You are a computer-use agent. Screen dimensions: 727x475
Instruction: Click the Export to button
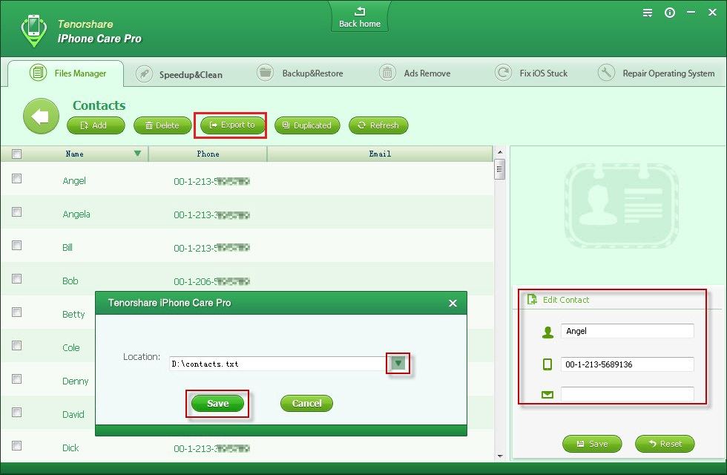[232, 125]
